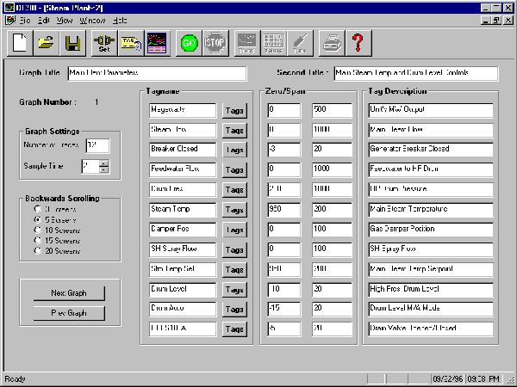Decrease Sample Time with the down arrow

(x=104, y=169)
